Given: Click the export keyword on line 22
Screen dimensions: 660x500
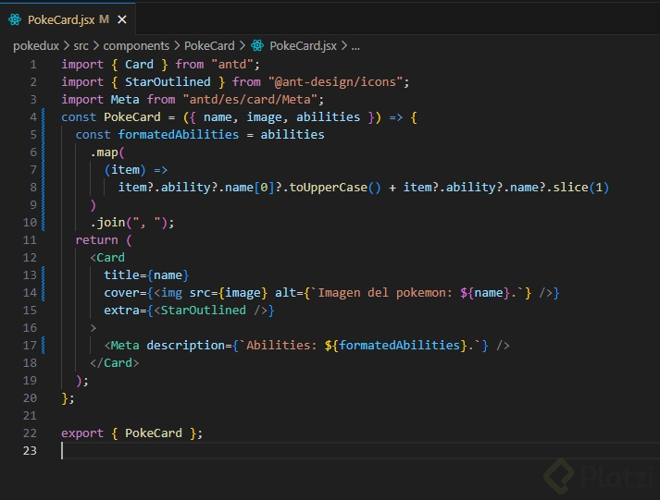Looking at the screenshot, I should pos(82,433).
